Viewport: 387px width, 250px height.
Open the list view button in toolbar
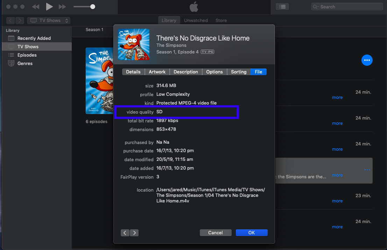282,7
